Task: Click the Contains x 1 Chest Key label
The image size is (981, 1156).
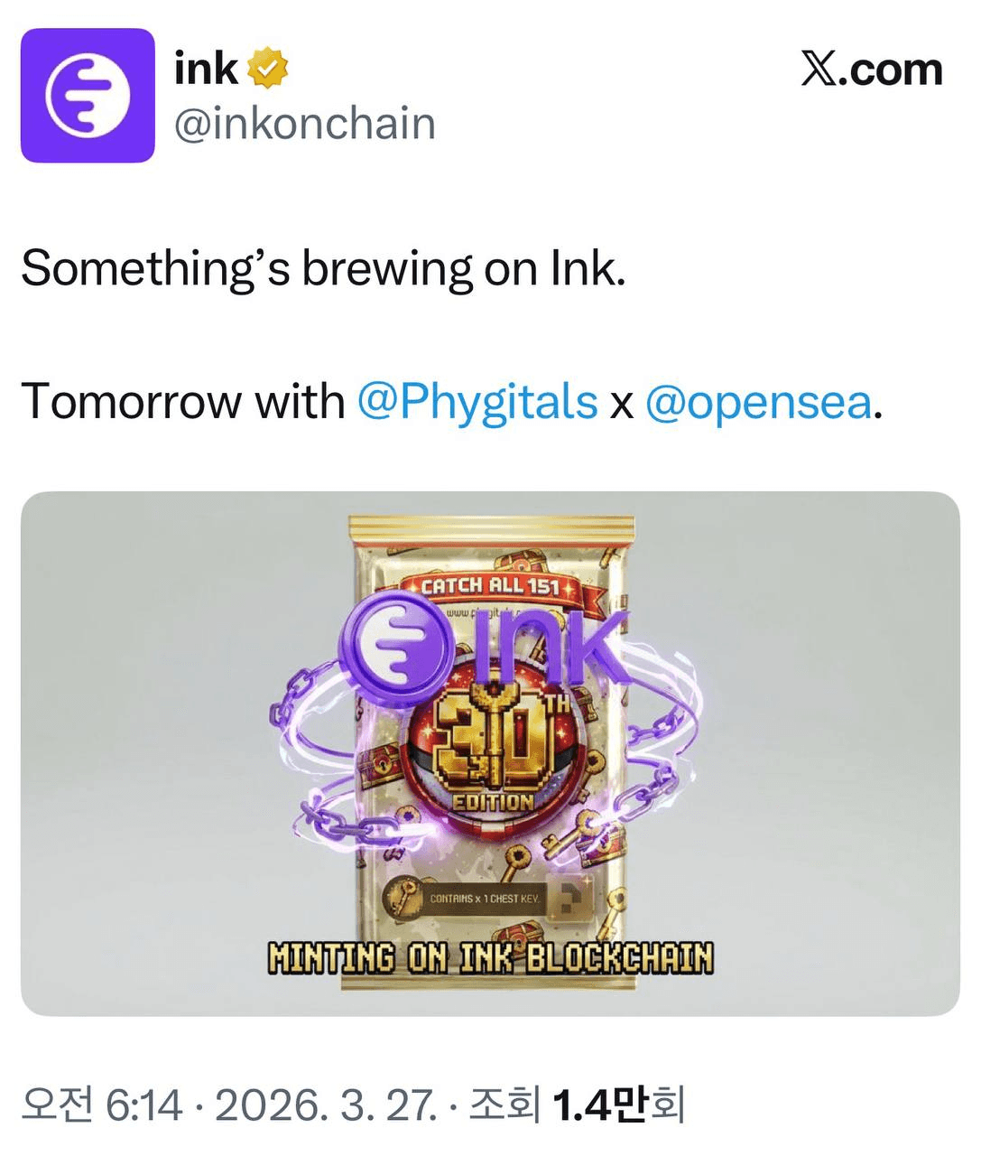Action: point(484,899)
